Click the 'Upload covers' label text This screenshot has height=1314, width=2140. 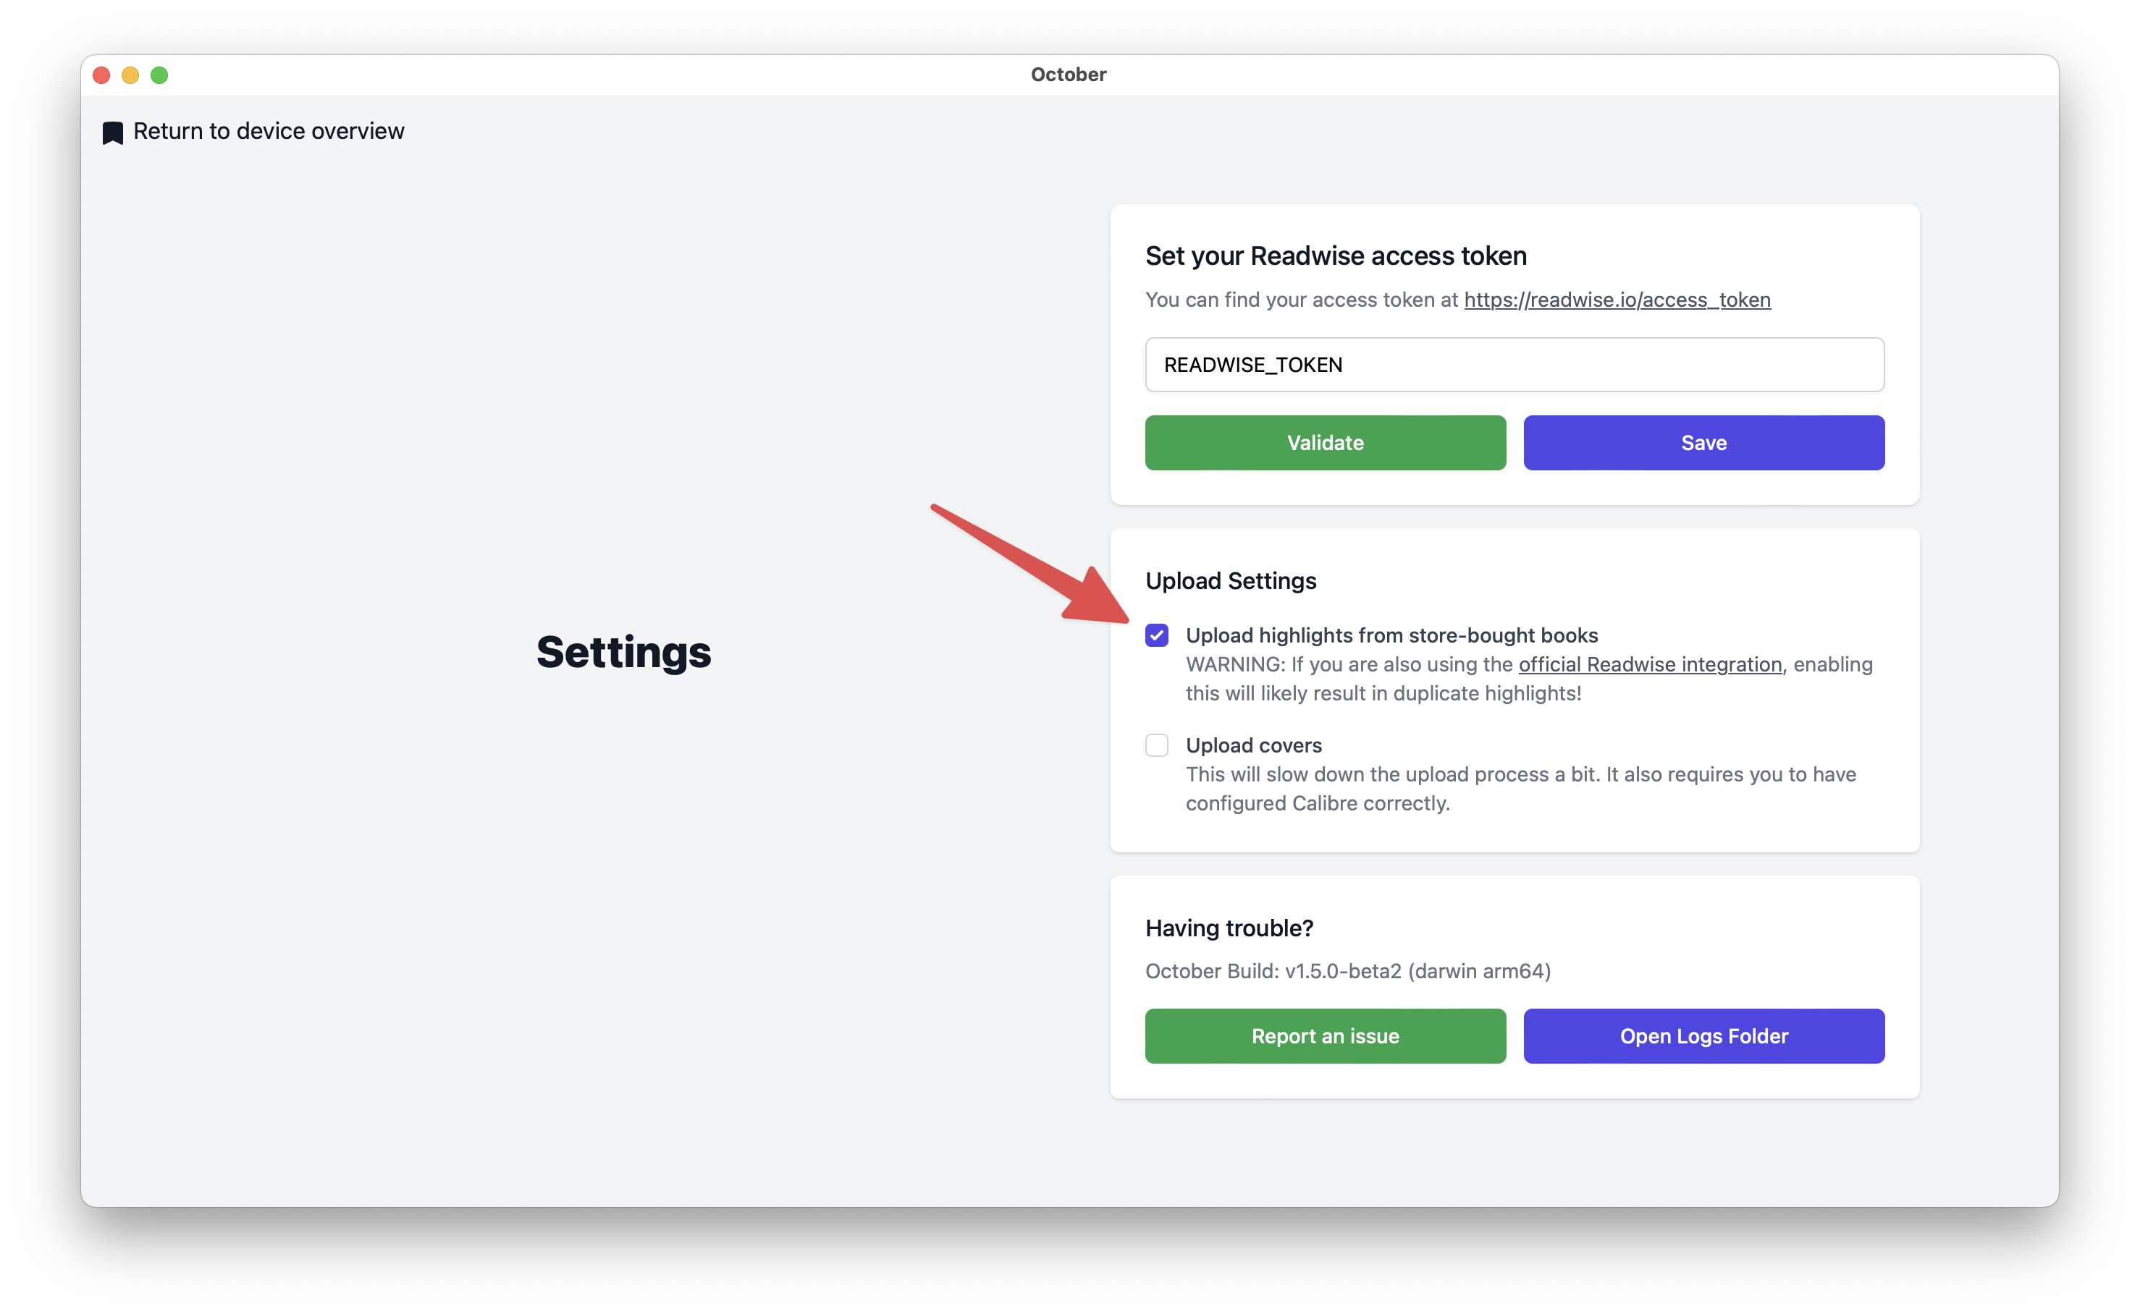coord(1253,746)
